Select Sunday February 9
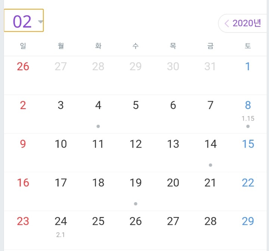 click(23, 144)
